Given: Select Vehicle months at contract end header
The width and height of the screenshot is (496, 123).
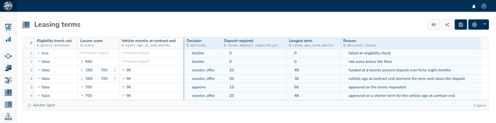Looking at the screenshot, I should [151, 43].
